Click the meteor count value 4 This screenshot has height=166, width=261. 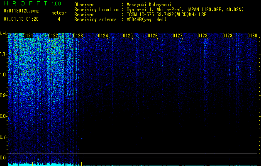(59, 19)
